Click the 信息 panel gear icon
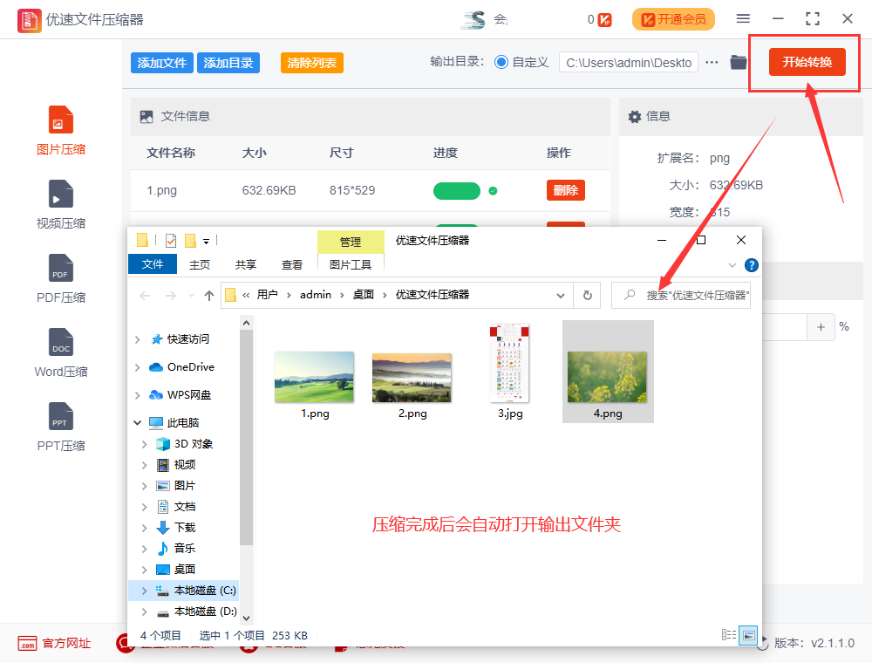This screenshot has width=872, height=663. coord(633,116)
